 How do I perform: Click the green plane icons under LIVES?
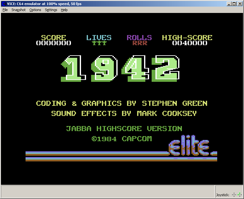99,43
